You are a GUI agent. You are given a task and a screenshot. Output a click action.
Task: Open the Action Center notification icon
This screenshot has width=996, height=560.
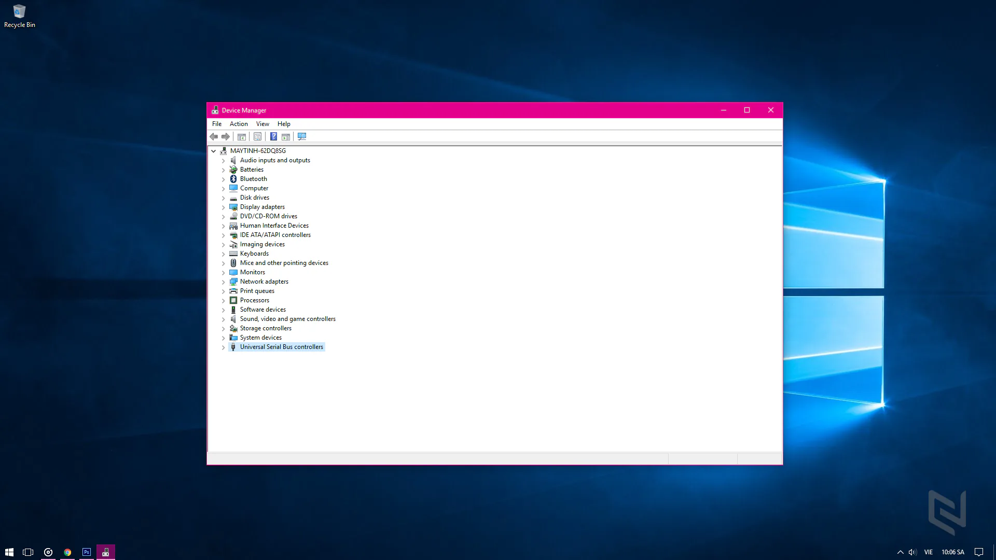[x=979, y=552]
